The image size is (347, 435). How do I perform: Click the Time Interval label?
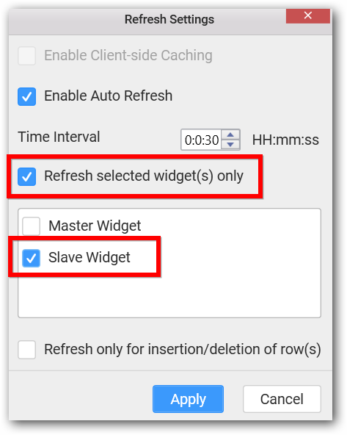tap(59, 137)
